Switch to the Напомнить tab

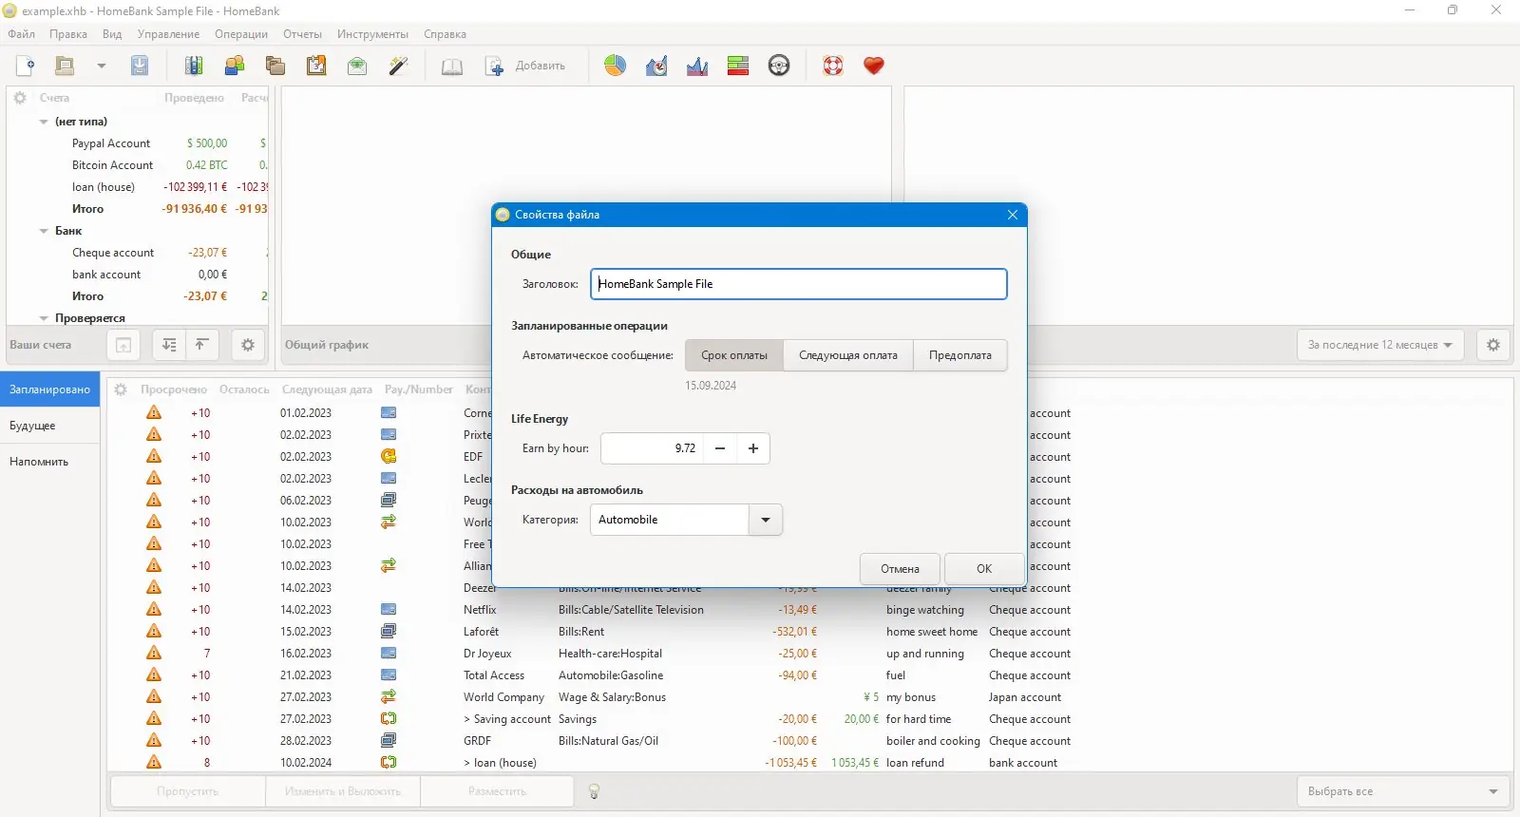(x=49, y=462)
